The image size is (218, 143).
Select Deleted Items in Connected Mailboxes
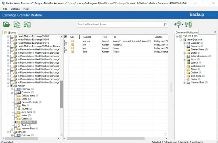[x=197, y=50]
